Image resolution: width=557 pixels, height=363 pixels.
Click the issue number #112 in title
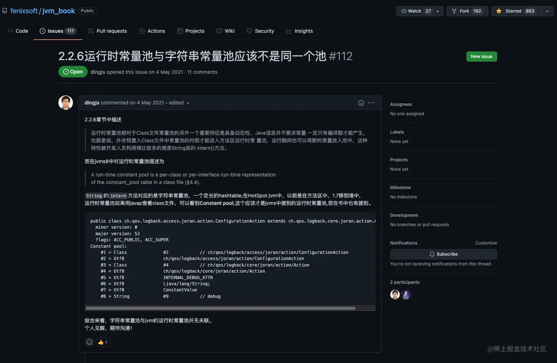pos(341,56)
